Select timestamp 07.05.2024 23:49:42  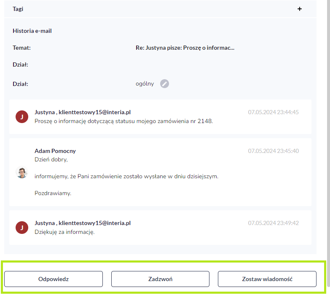273,223
